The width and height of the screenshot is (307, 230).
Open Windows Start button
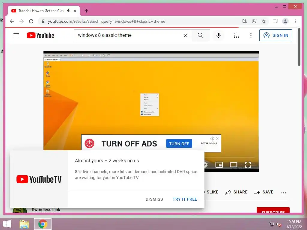click(7, 224)
